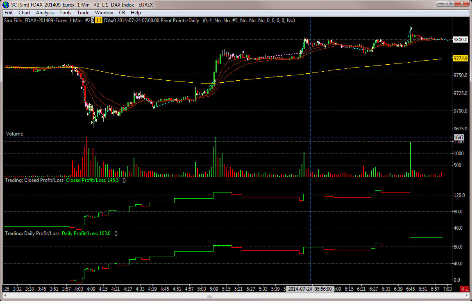472x301 pixels.
Task: Open the Edit menu
Action: [x=9, y=13]
